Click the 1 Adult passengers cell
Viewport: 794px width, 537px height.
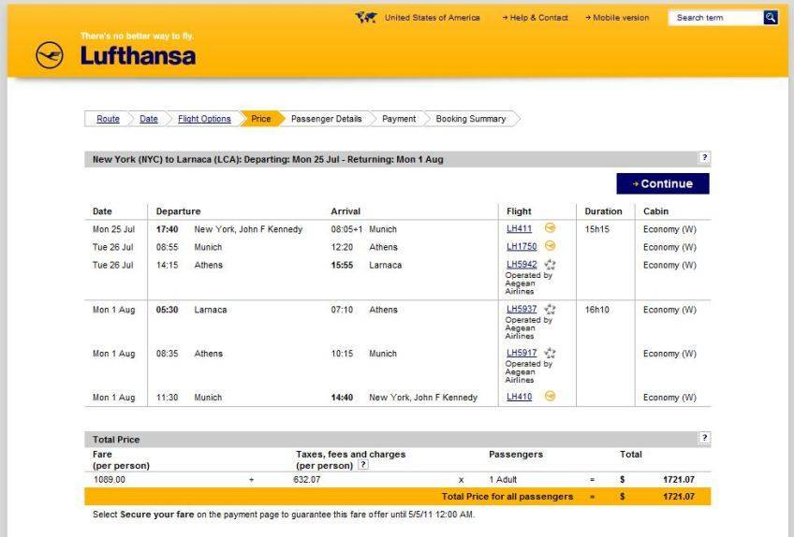[503, 479]
